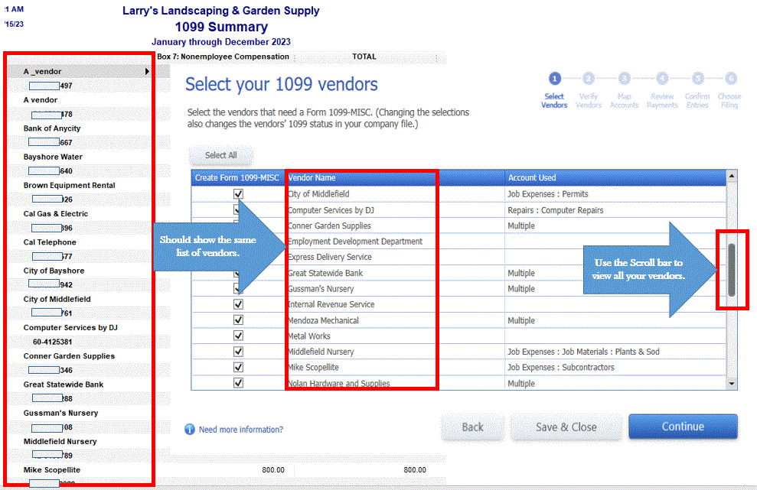The height and width of the screenshot is (490, 757).
Task: Click the Back button
Action: pyautogui.click(x=472, y=427)
